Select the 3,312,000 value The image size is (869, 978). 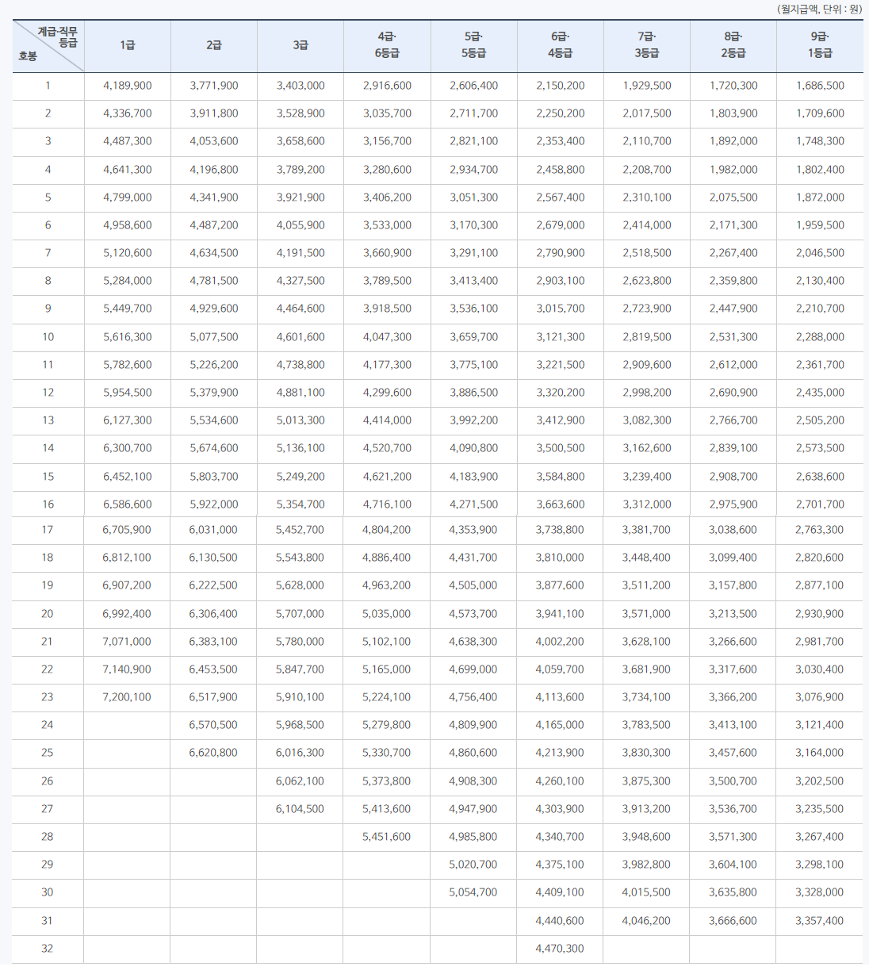pyautogui.click(x=647, y=504)
